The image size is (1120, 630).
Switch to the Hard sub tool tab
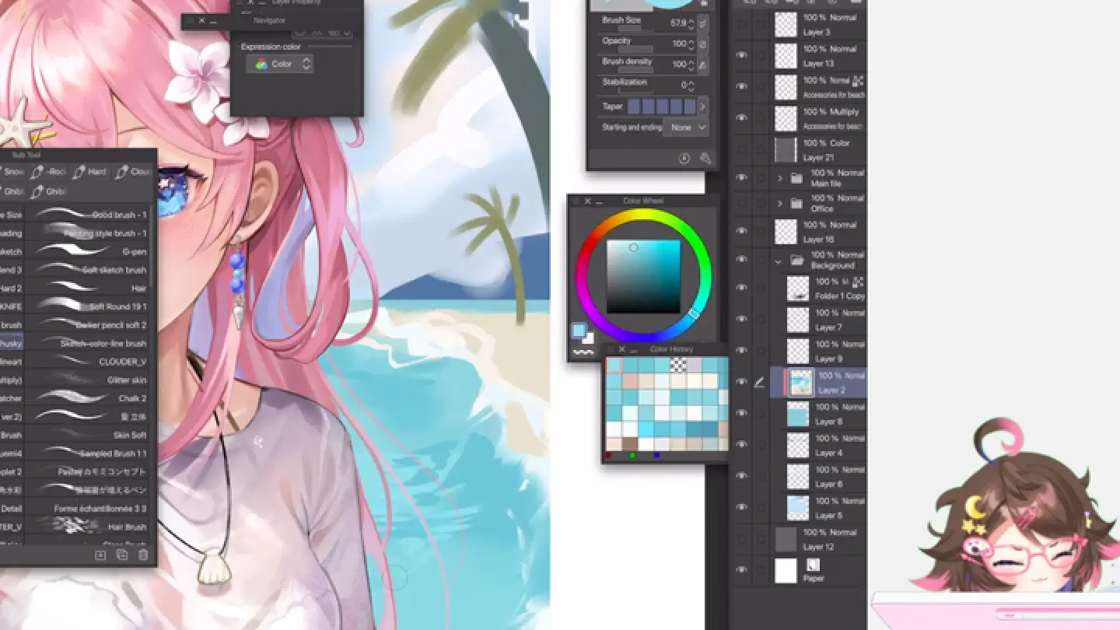point(91,172)
